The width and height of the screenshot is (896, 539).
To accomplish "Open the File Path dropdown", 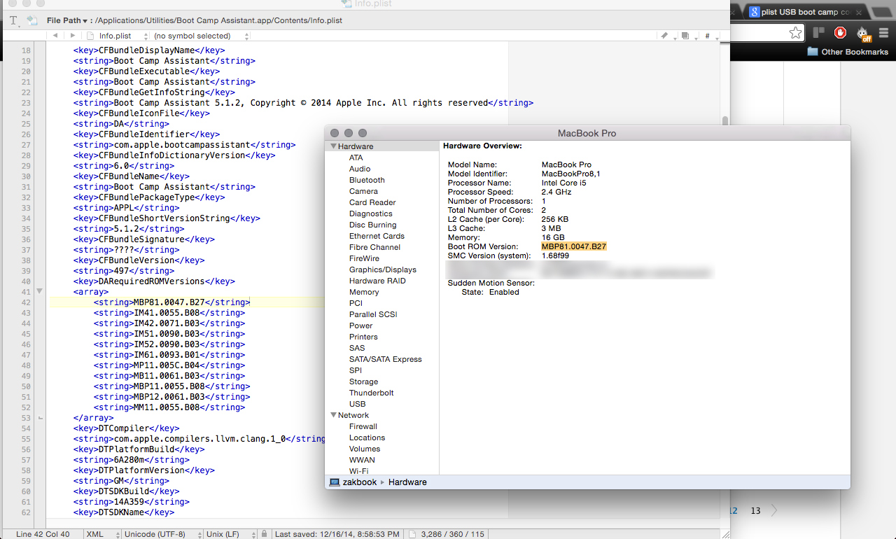I will tap(67, 21).
